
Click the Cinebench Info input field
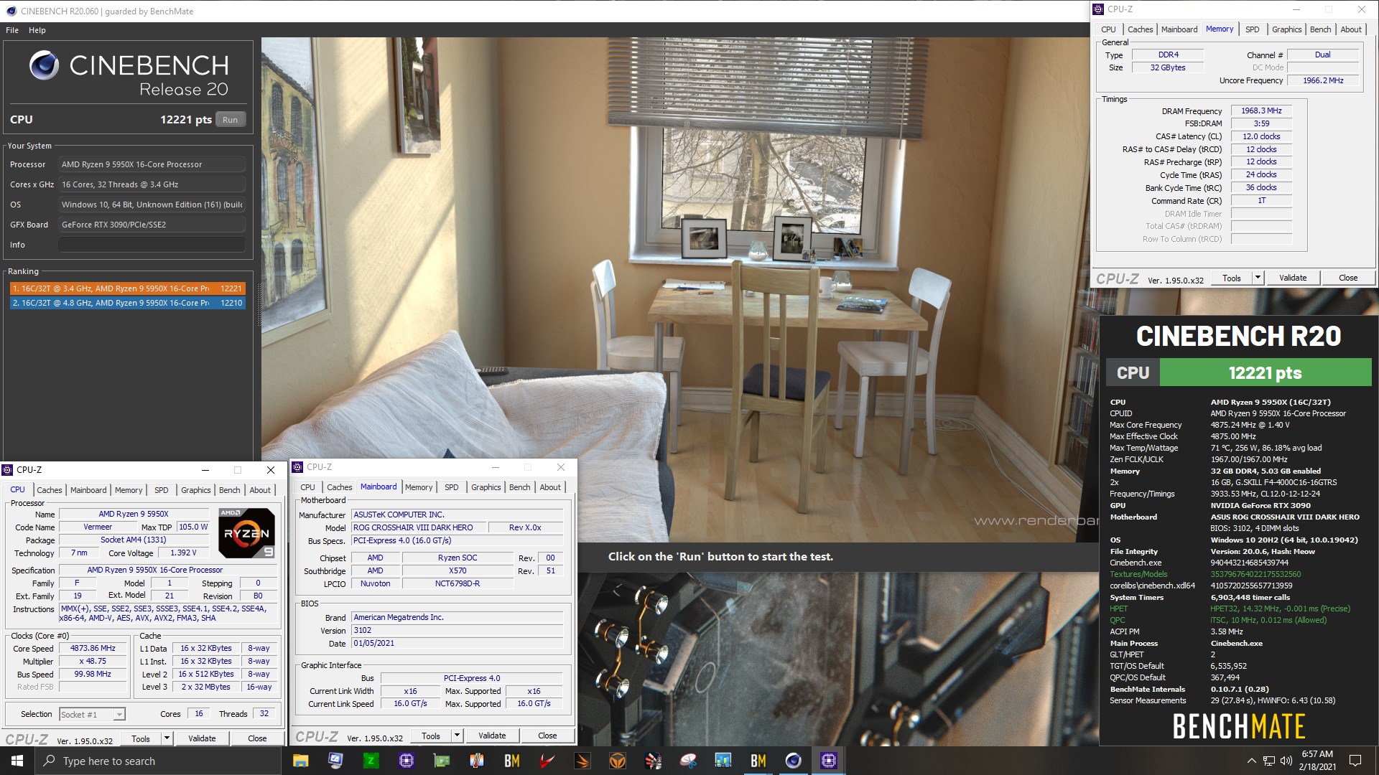(x=152, y=245)
